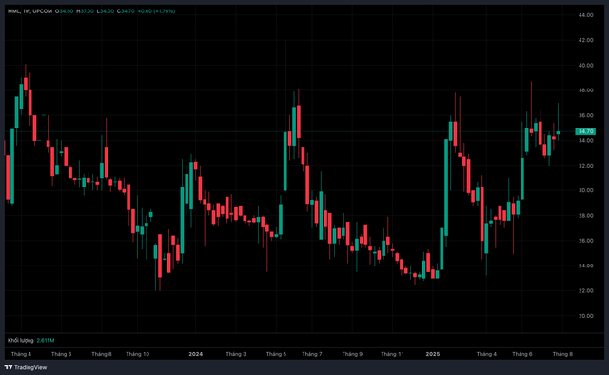Click the TradingView logo
The height and width of the screenshot is (375, 609).
26,367
